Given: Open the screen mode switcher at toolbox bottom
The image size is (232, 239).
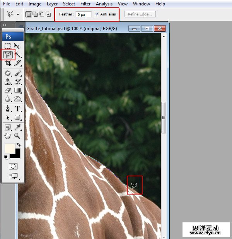Looking at the screenshot, I should click(13, 176).
